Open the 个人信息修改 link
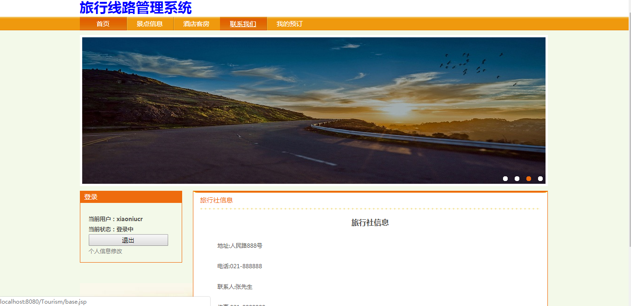This screenshot has height=306, width=631. pos(106,251)
